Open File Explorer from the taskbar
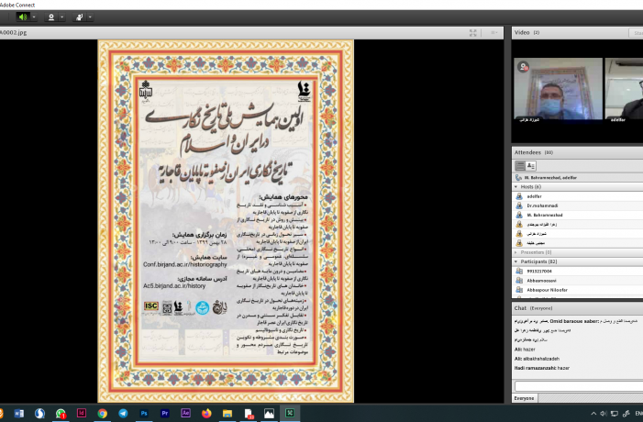The height and width of the screenshot is (422, 643). 227,414
